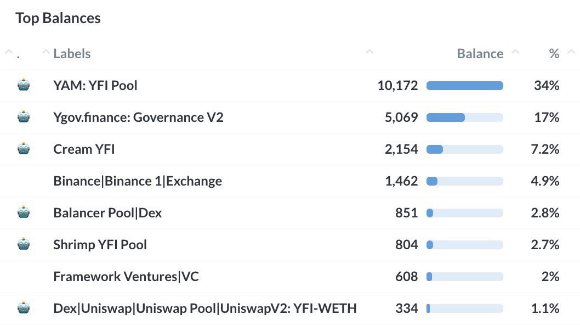Click robot icon next to UniswapV2: YFI-WETH row

coord(24,308)
